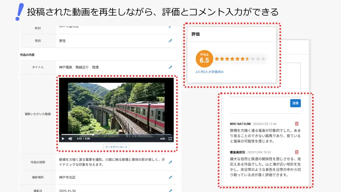The width and height of the screenshot is (341, 192).
Task: Delete MIKI NATSUMI's comment via trash icon
Action: (297, 124)
